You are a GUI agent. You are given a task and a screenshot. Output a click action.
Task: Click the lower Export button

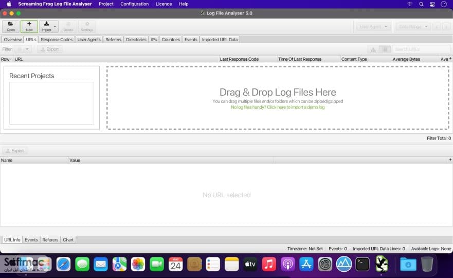pyautogui.click(x=15, y=151)
